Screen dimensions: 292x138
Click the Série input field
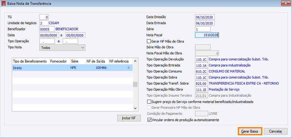click(203, 29)
